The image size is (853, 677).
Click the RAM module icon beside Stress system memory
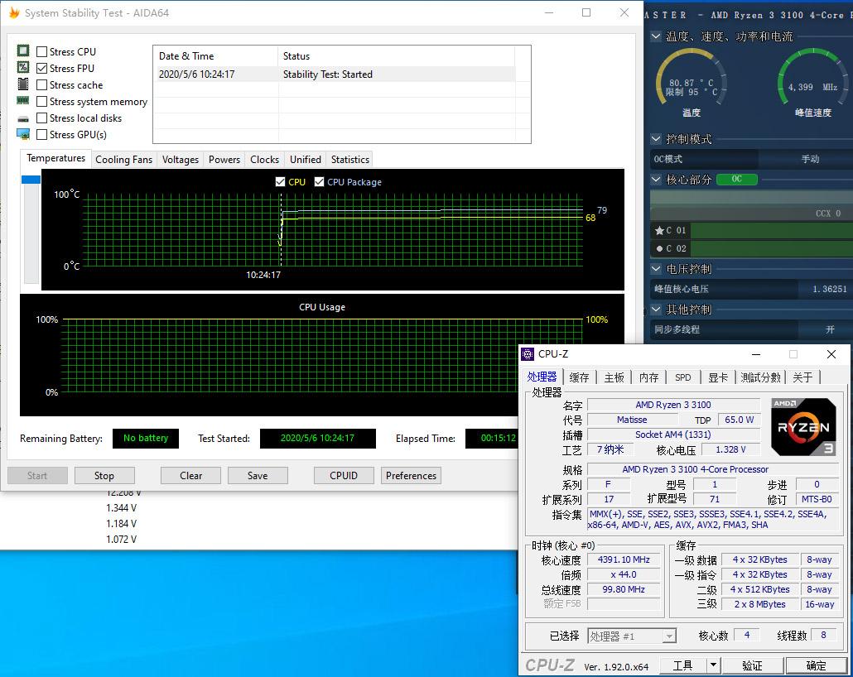pos(23,101)
